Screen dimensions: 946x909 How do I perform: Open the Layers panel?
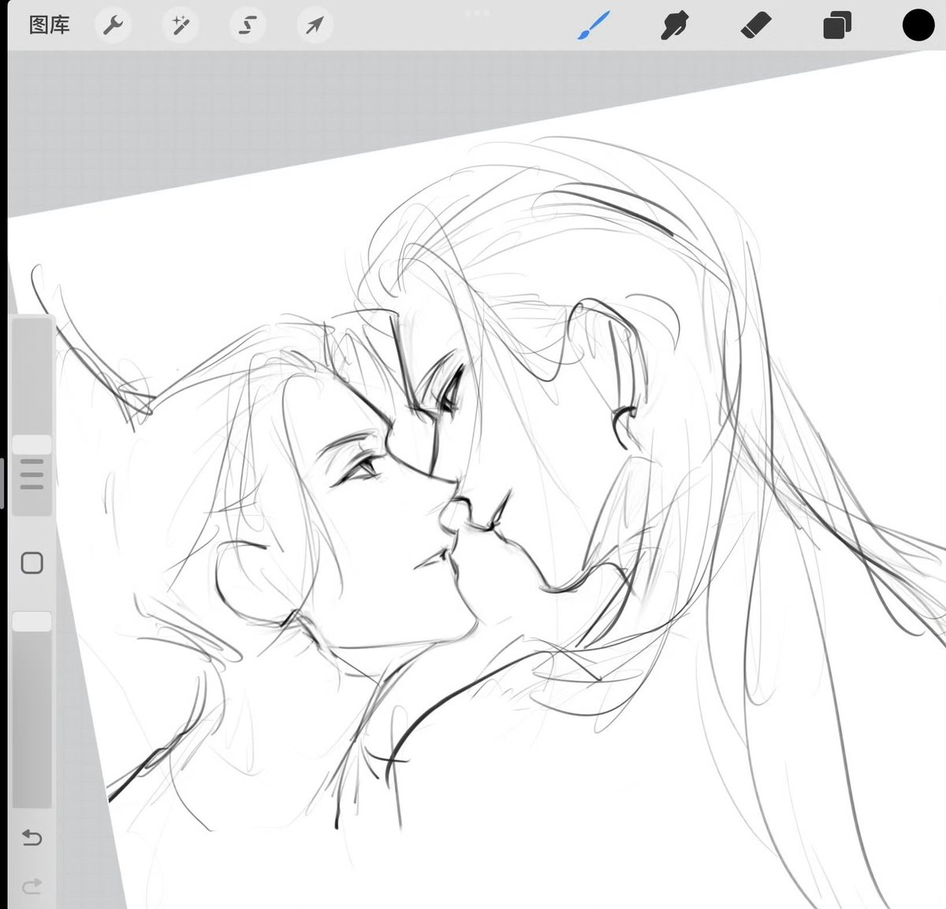point(837,26)
